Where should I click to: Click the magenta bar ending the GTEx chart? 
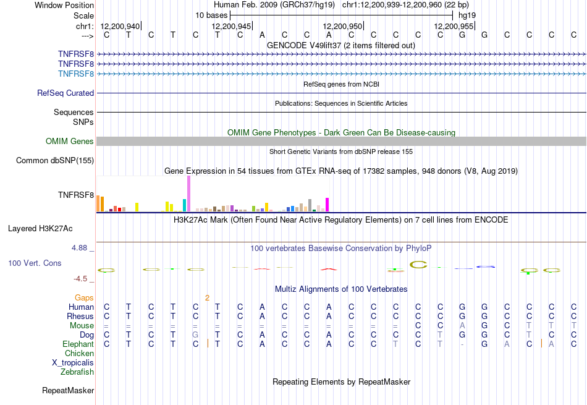point(327,205)
